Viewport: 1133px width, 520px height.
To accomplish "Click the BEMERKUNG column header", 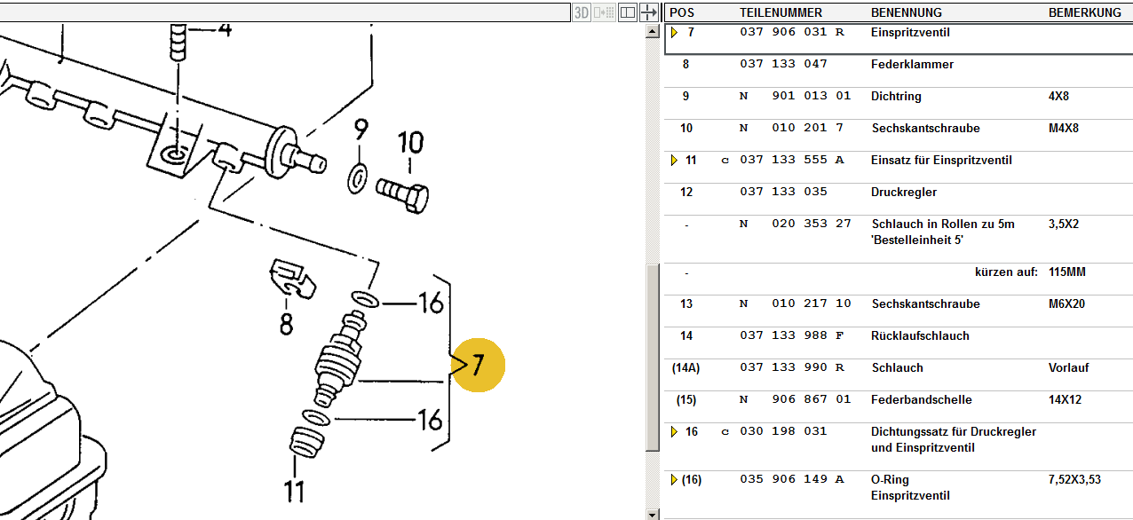I will pyautogui.click(x=1084, y=12).
